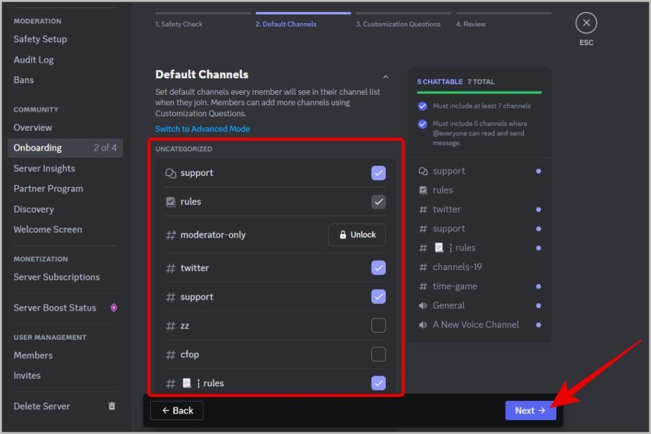Uncheck the first support forum channel checkbox
Image resolution: width=651 pixels, height=434 pixels.
378,173
